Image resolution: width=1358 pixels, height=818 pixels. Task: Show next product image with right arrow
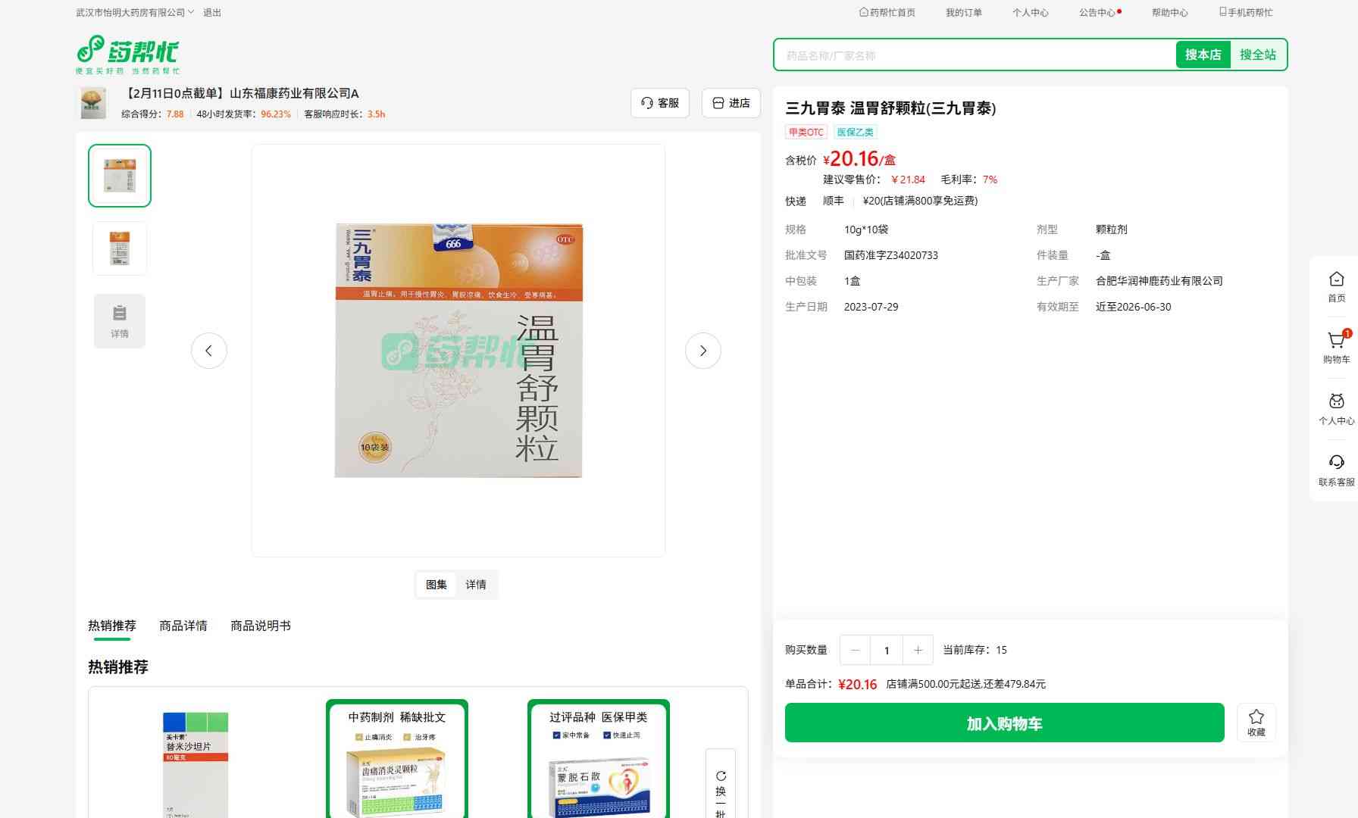(x=702, y=351)
